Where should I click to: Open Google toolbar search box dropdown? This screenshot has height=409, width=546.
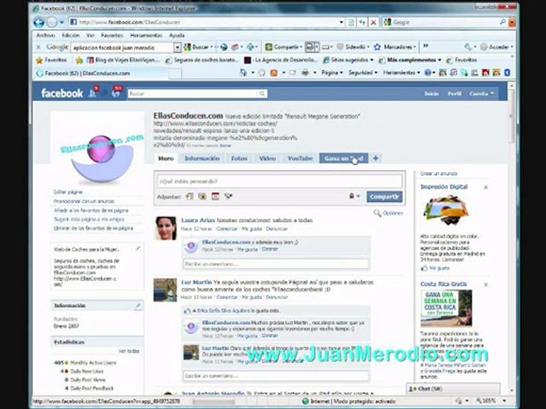click(177, 47)
